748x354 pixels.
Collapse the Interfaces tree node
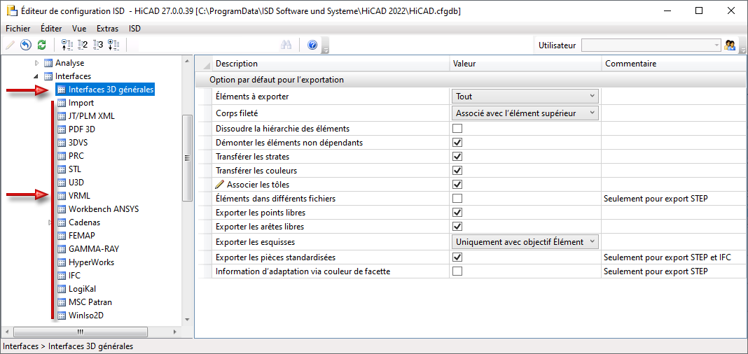click(37, 76)
